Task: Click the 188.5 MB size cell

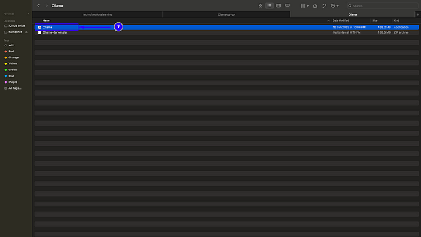Action: coord(384,32)
